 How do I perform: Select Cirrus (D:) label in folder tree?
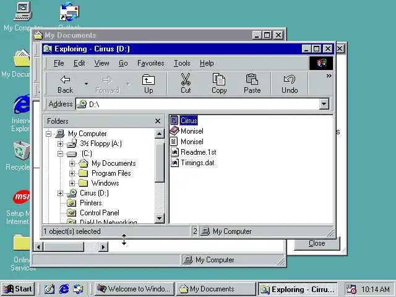click(94, 193)
